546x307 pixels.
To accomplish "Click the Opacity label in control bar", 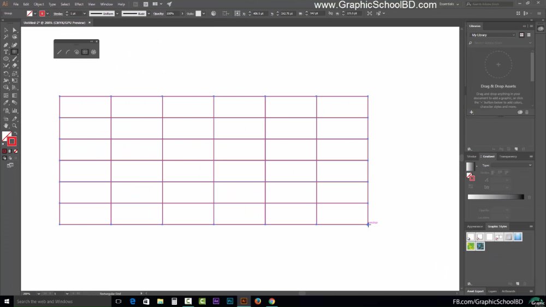I will [x=158, y=14].
